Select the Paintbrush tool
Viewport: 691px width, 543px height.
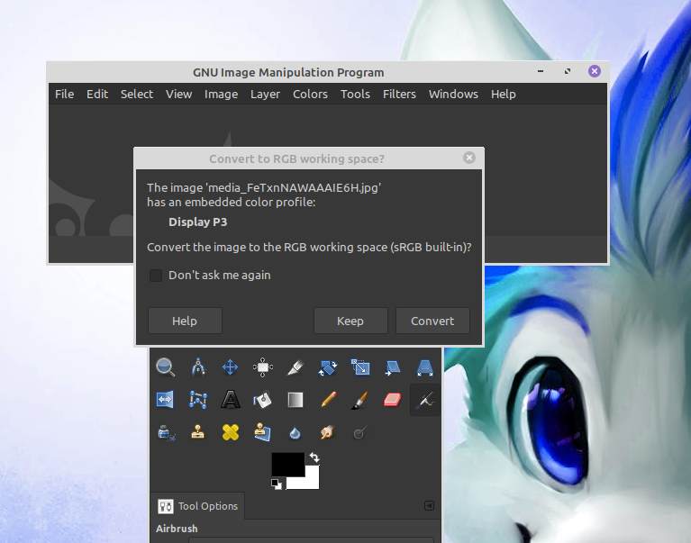click(x=360, y=400)
